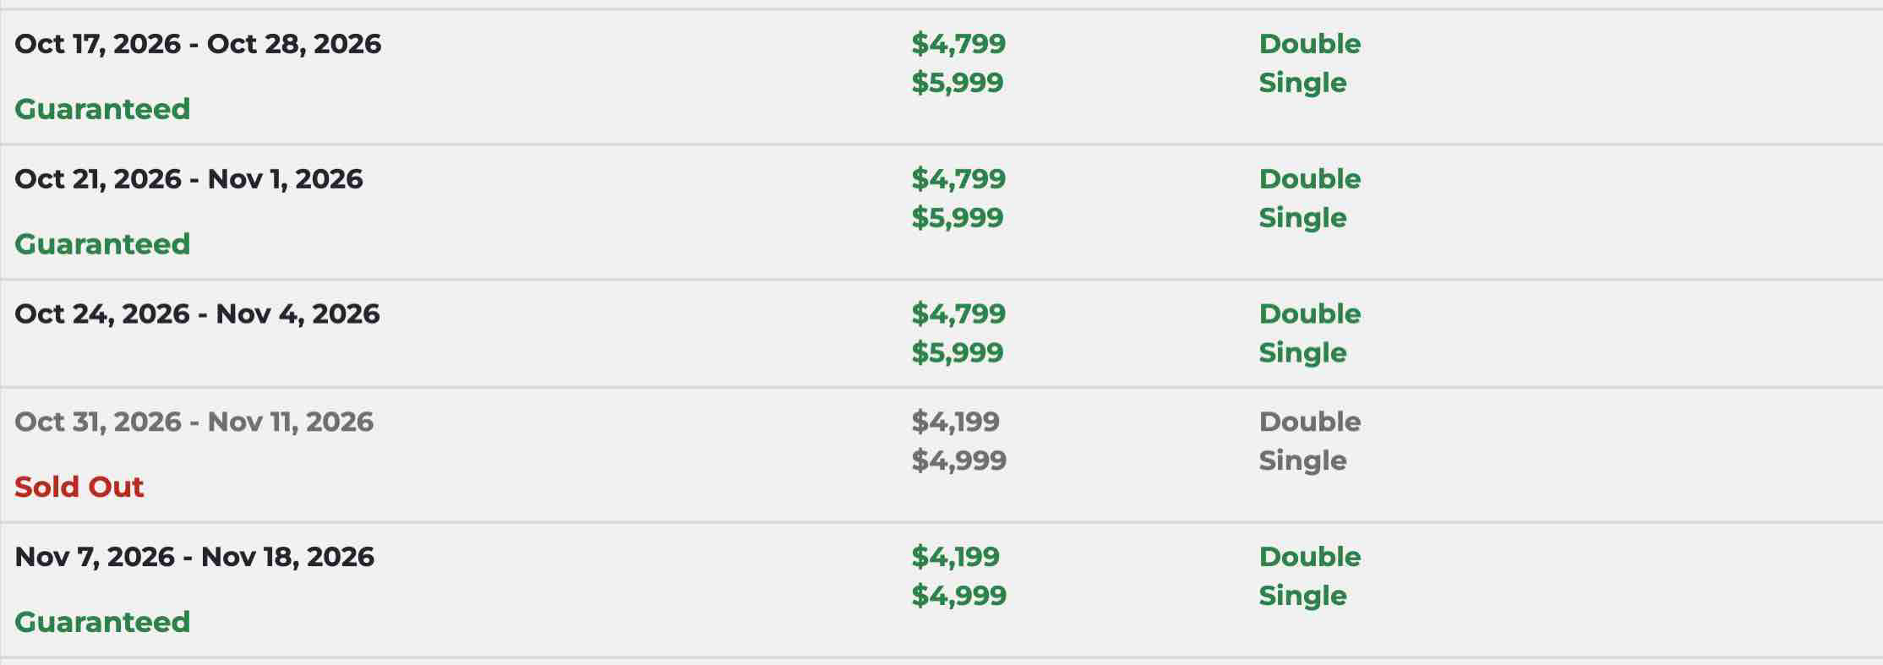Click Guaranteed status under the Nov 7 departure
This screenshot has width=1883, height=665.
point(102,622)
